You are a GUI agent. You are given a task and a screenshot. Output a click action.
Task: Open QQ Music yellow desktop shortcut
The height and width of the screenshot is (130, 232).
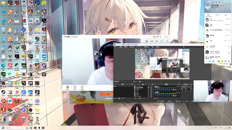tap(44, 3)
